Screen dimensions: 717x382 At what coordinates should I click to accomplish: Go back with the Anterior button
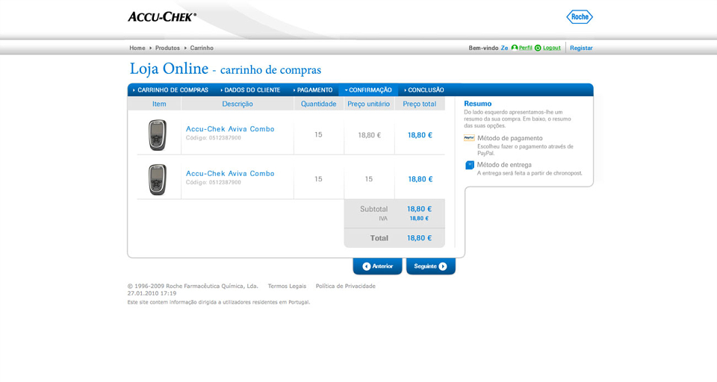pos(377,266)
